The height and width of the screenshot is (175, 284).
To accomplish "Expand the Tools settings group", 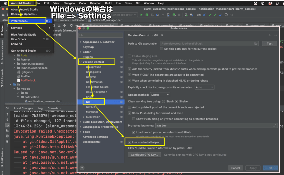I will coord(80,132).
